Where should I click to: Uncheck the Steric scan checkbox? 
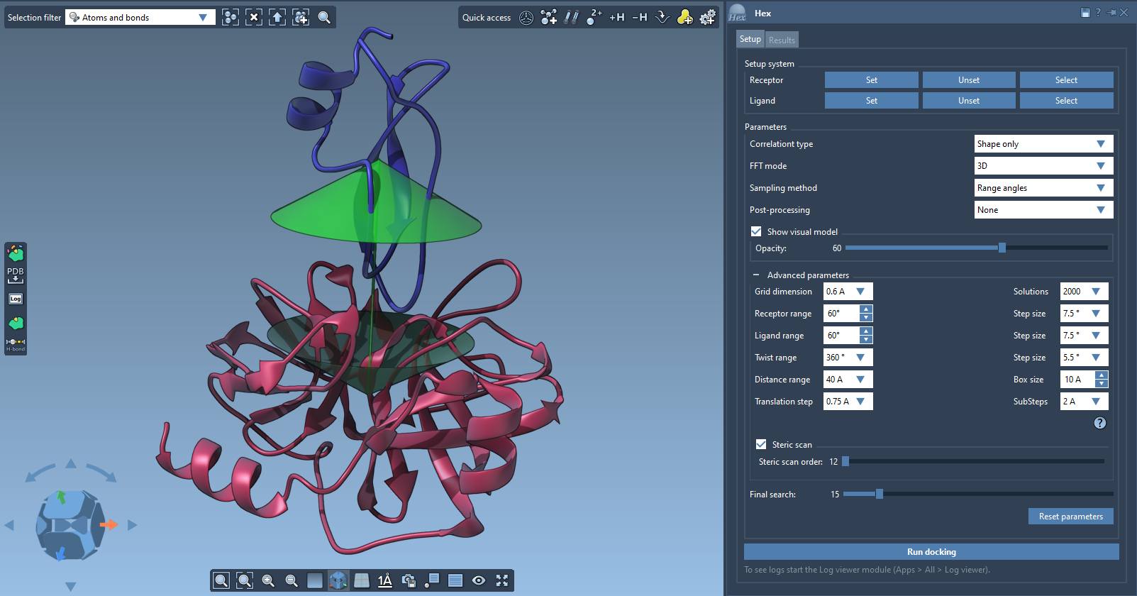pos(761,444)
